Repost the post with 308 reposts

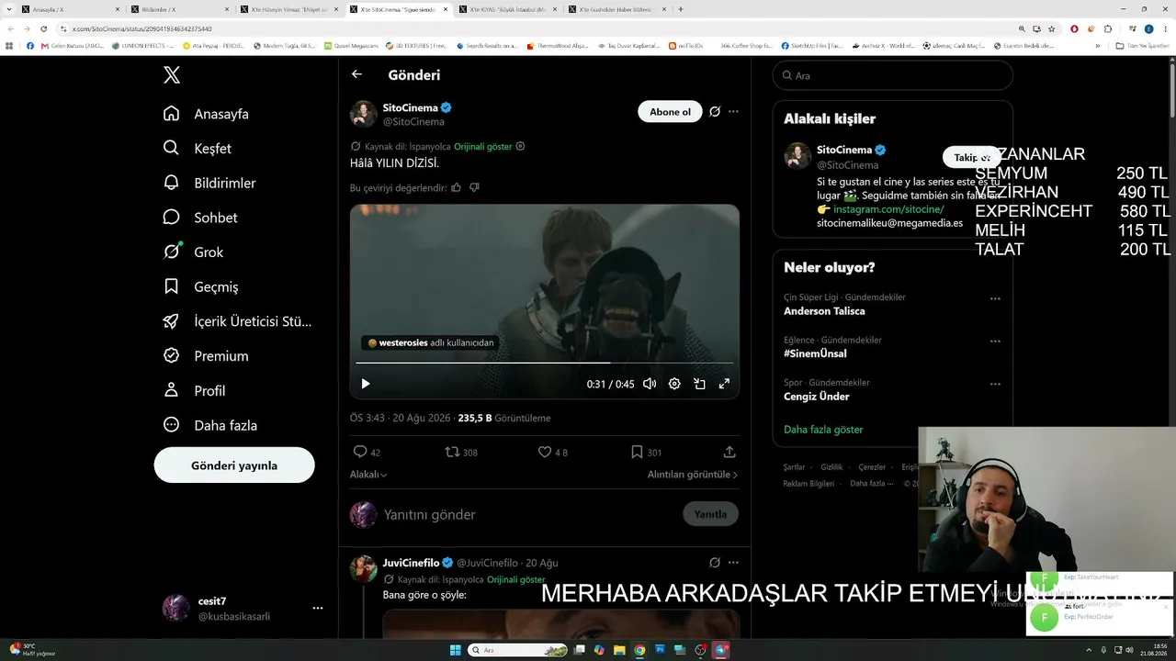tap(460, 452)
